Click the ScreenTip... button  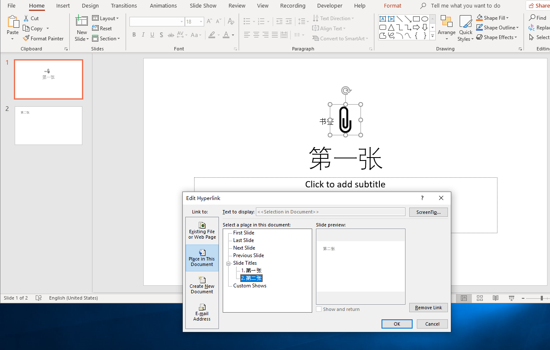tap(429, 212)
